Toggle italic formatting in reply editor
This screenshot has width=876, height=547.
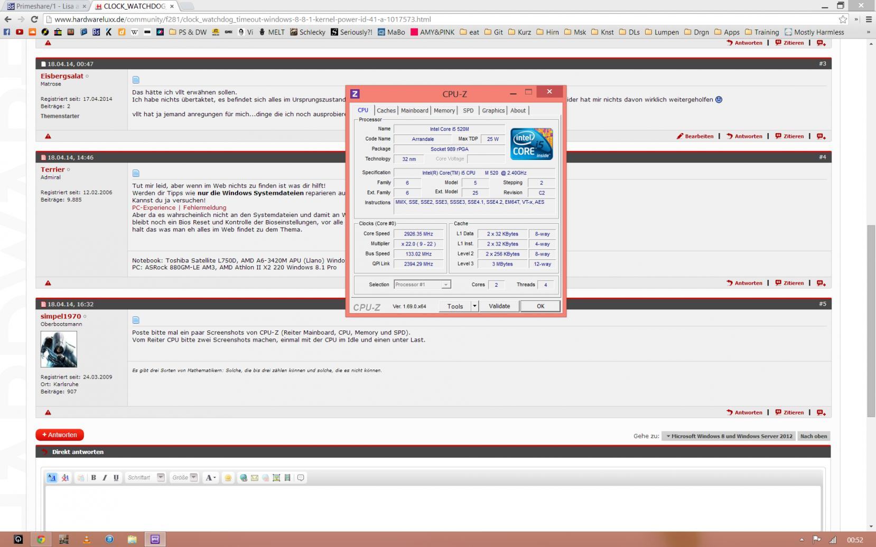pyautogui.click(x=105, y=477)
